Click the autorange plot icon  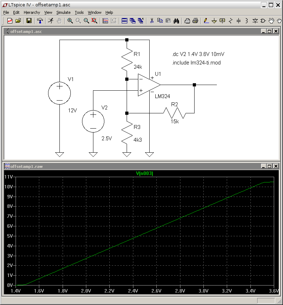105,21
